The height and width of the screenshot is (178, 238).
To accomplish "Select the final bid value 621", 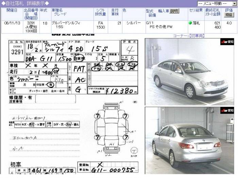I will point(217,23).
